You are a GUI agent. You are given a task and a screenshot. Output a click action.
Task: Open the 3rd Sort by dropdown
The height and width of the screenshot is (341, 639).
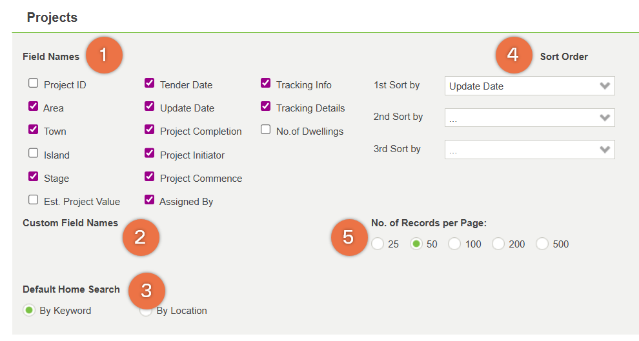tap(529, 150)
